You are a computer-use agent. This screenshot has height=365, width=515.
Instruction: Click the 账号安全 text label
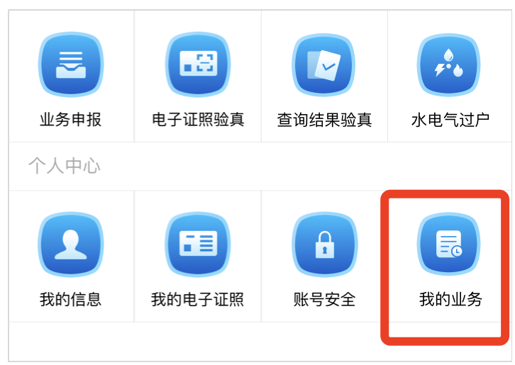[324, 299]
